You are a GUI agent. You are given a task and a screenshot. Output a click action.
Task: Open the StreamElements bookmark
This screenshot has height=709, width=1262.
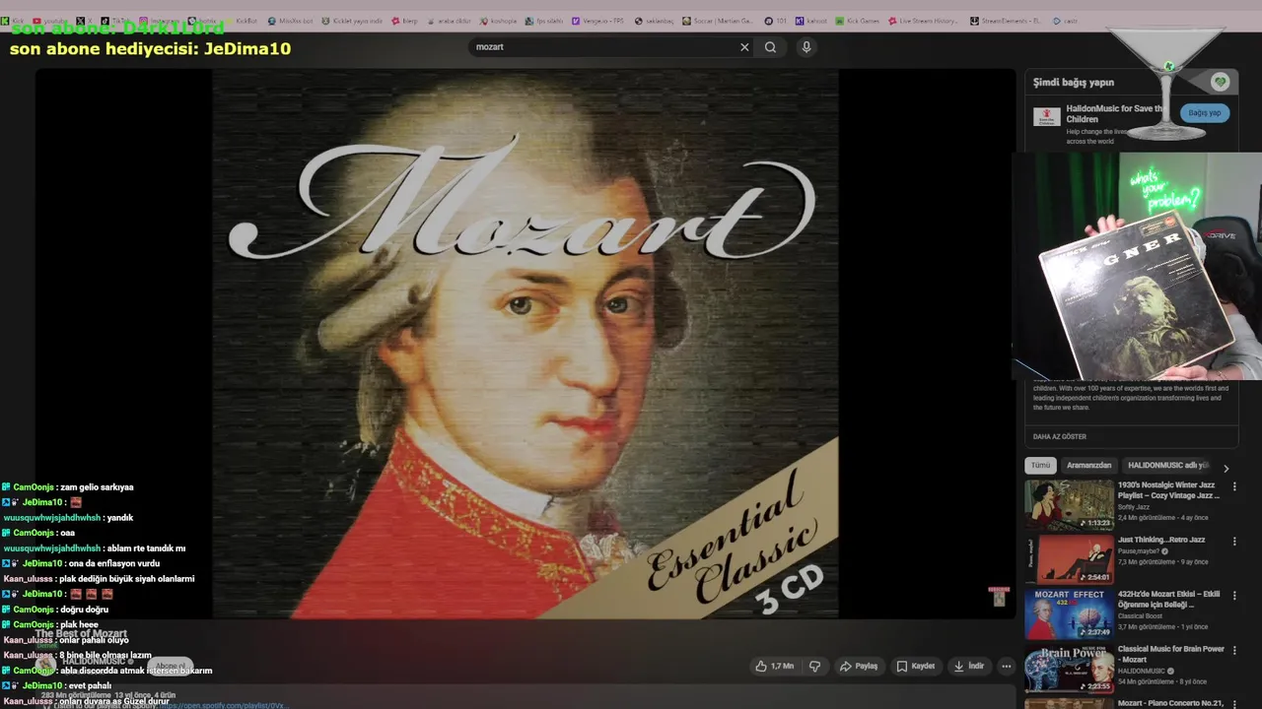point(1006,21)
